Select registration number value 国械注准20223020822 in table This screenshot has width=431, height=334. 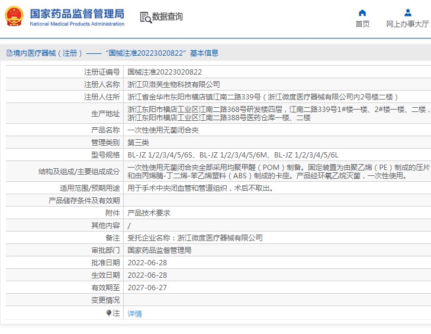(x=165, y=72)
